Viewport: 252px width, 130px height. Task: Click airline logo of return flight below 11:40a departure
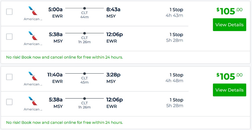(33, 101)
